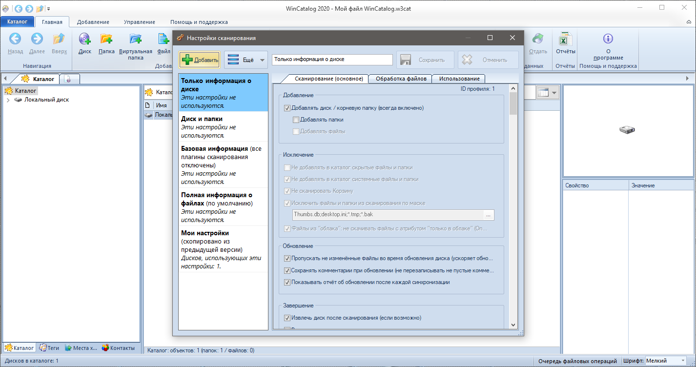The image size is (696, 367).
Task: Enable the Добавлять папки checkbox
Action: pos(296,120)
